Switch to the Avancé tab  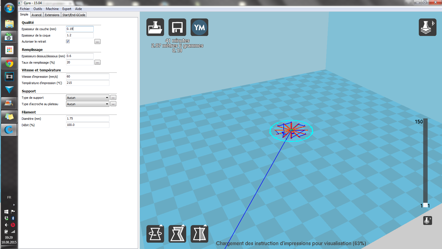click(x=36, y=15)
